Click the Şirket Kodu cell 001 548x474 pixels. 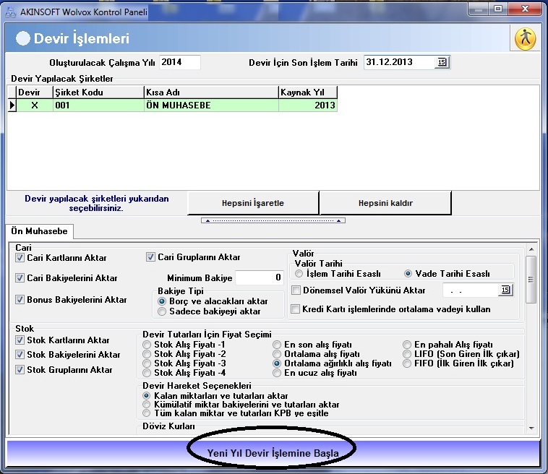click(98, 105)
